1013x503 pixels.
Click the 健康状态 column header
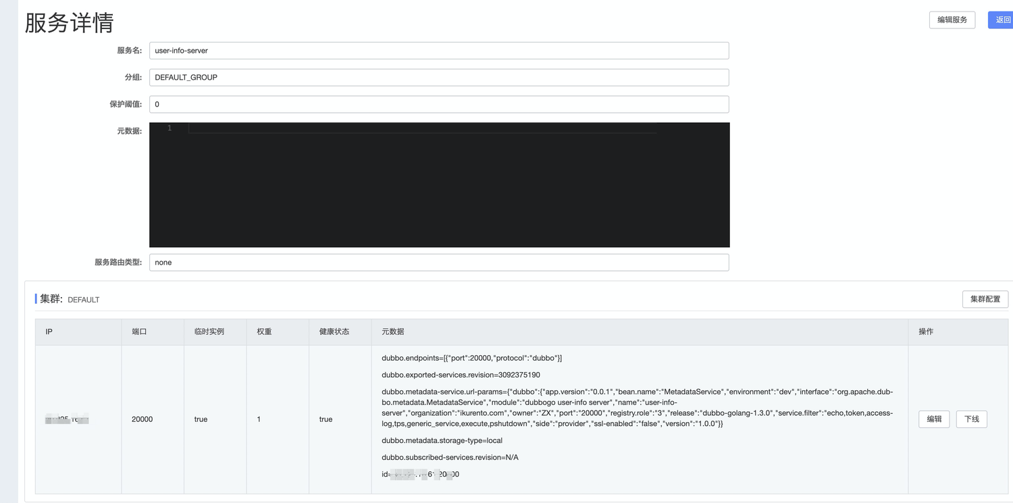(334, 332)
